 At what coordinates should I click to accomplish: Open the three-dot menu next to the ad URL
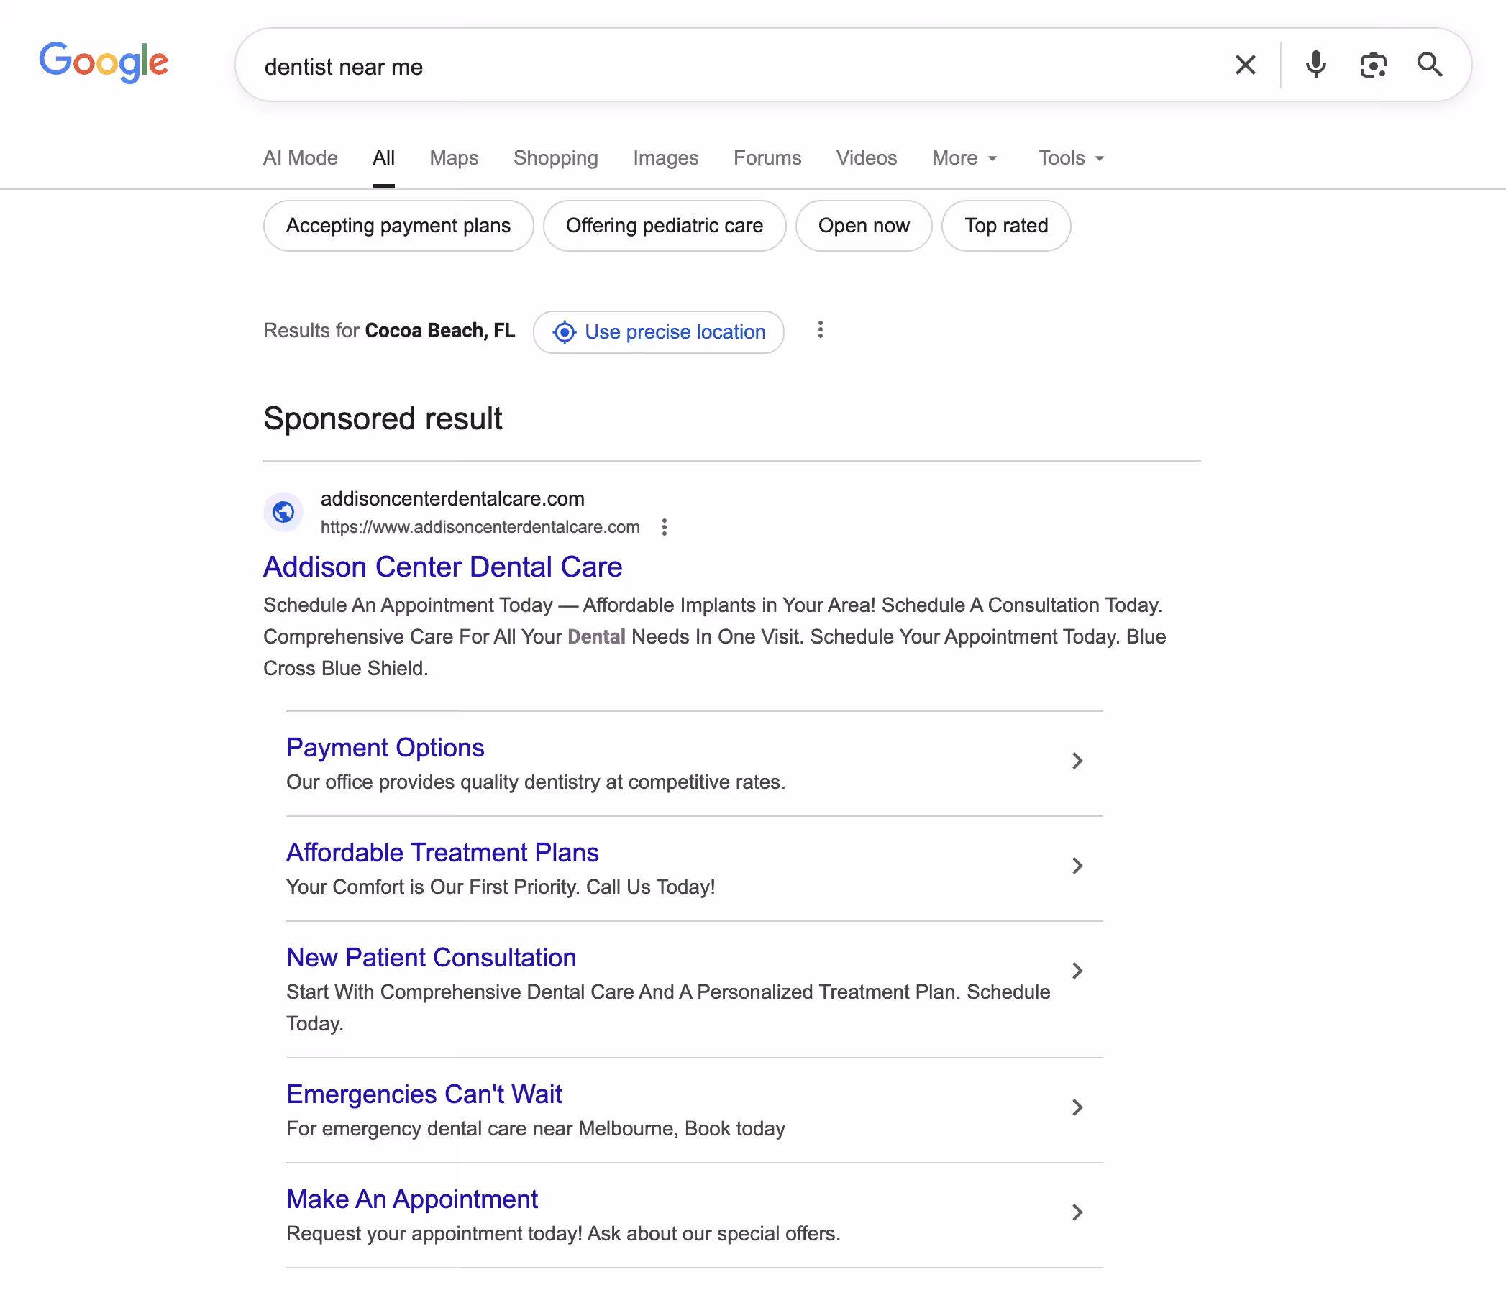coord(665,527)
